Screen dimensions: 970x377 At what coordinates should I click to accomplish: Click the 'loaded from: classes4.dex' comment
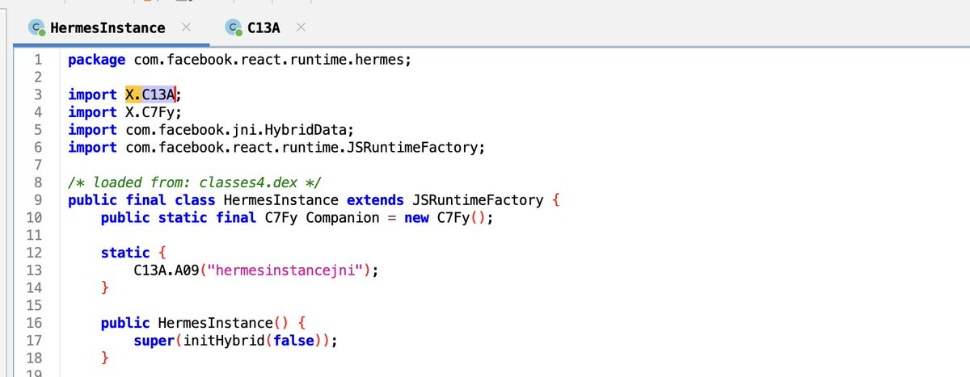coord(196,183)
